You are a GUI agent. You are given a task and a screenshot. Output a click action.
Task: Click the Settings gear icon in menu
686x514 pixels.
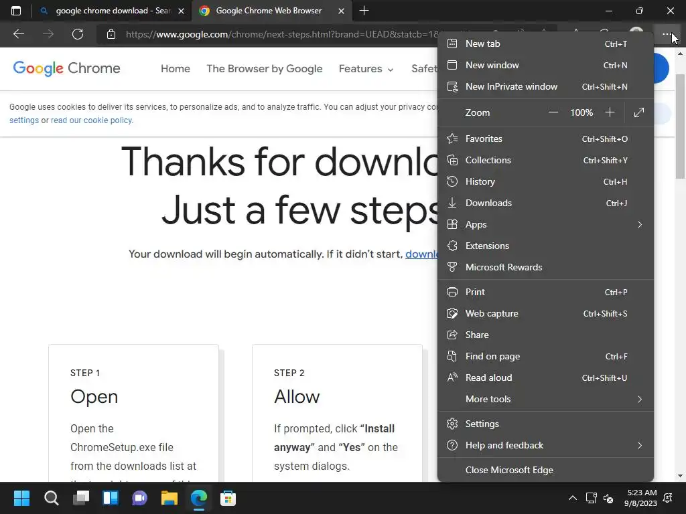(x=452, y=424)
